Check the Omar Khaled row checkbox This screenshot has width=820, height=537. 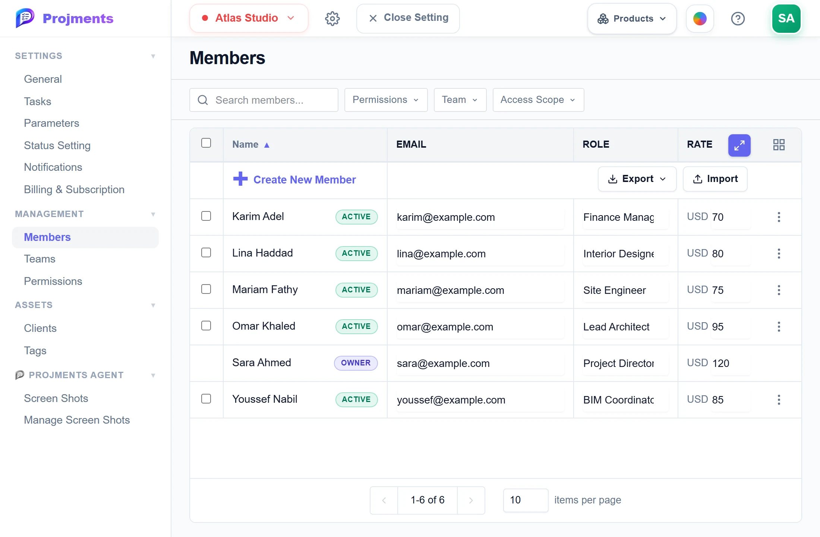coord(206,326)
